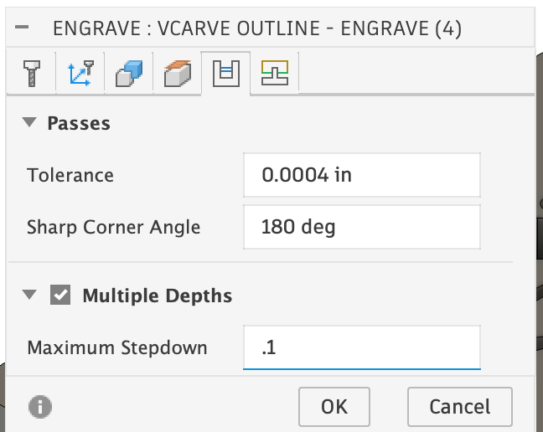Screen dimensions: 543x432
Task: Open the tool orientation axes tab
Action: tap(80, 75)
